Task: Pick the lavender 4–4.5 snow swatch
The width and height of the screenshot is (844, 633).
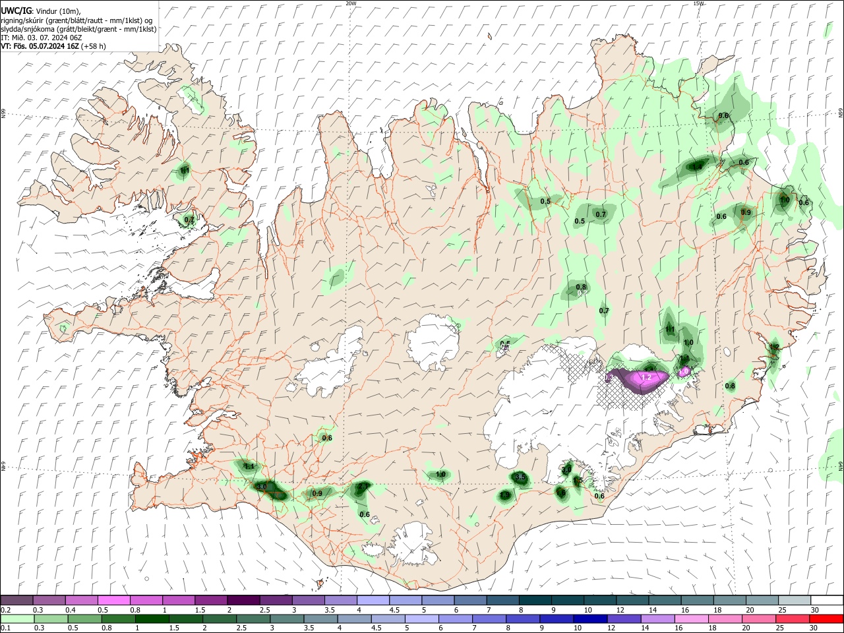Action: point(373,600)
